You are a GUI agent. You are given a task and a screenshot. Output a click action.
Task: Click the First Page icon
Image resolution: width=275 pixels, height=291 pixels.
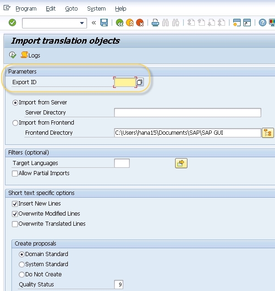pyautogui.click(x=191, y=23)
